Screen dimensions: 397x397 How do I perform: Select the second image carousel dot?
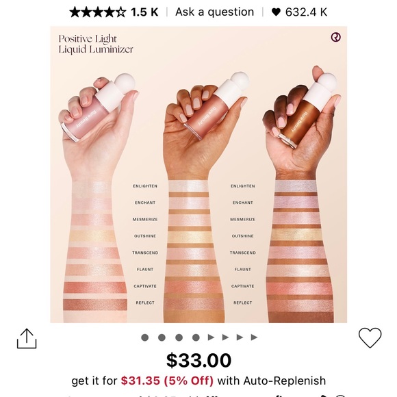162,337
